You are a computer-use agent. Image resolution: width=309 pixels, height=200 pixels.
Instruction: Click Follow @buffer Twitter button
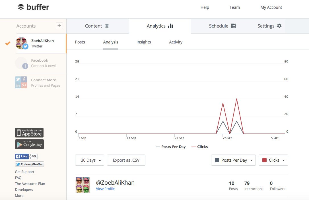tap(30, 164)
